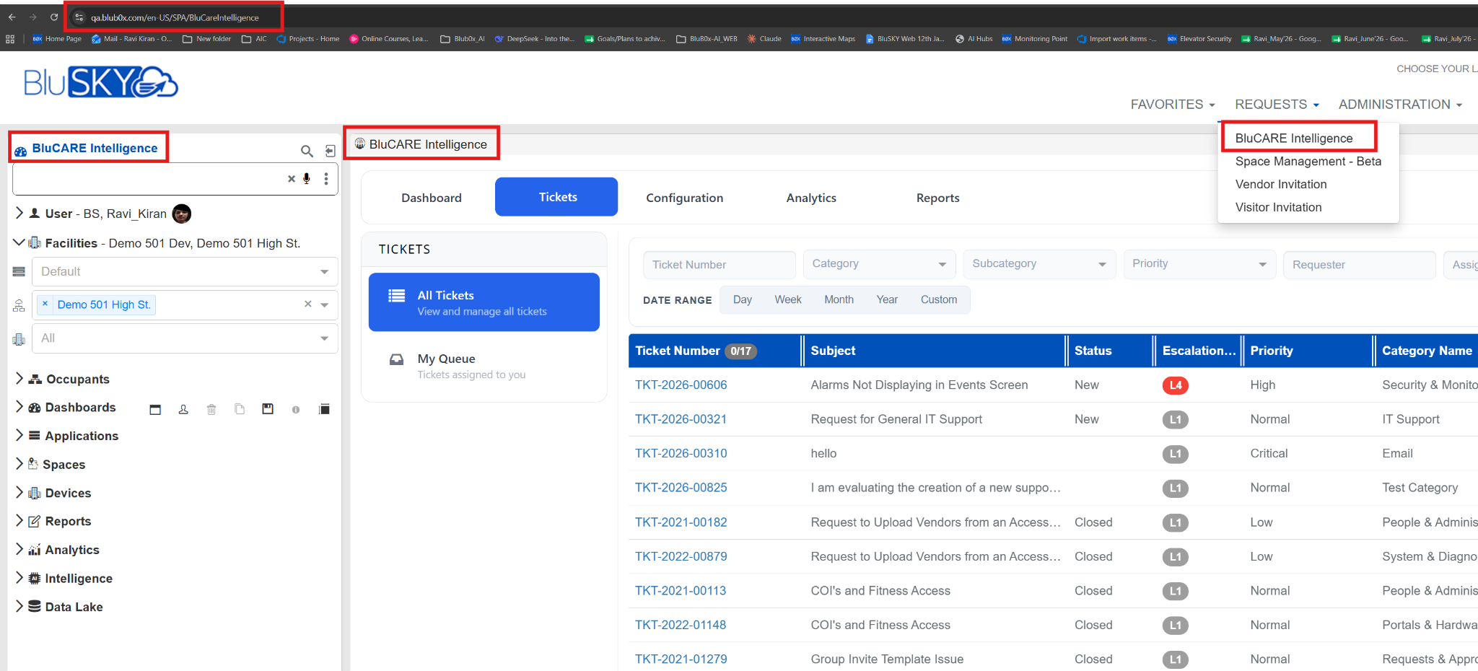Select Space Management - Beta menu item
Screen dimensions: 1478x671
click(1308, 162)
